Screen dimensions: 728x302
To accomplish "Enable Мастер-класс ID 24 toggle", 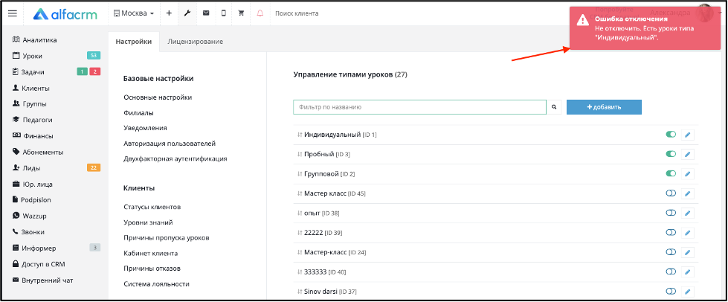I will 671,252.
